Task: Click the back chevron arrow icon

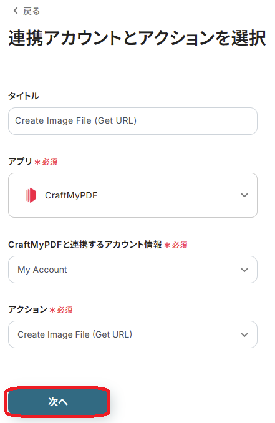Action: pyautogui.click(x=16, y=11)
